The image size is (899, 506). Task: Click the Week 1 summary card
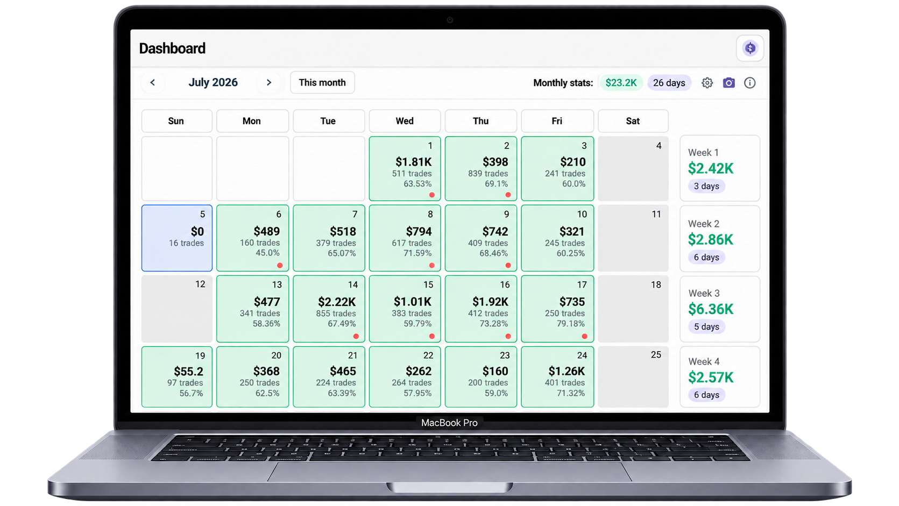(720, 168)
